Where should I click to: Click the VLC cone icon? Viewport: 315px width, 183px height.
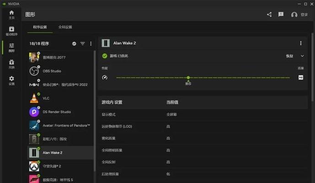click(34, 98)
